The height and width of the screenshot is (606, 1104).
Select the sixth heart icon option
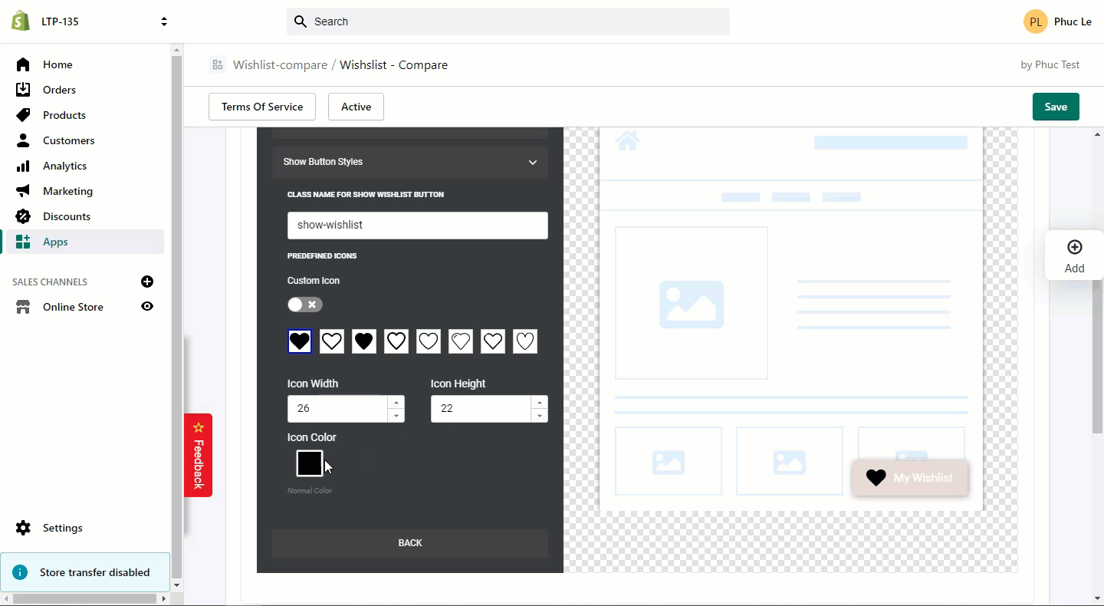tap(461, 341)
